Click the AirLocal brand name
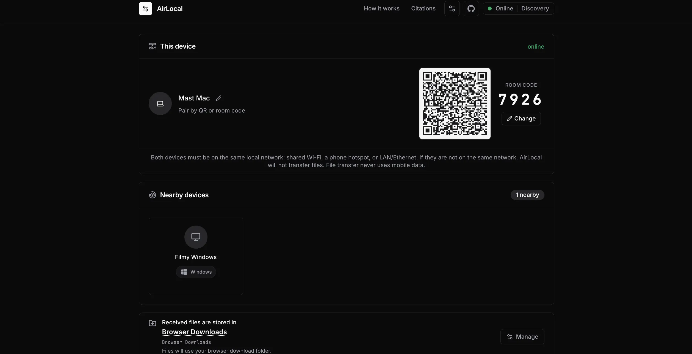Viewport: 692px width, 354px height. pos(170,9)
